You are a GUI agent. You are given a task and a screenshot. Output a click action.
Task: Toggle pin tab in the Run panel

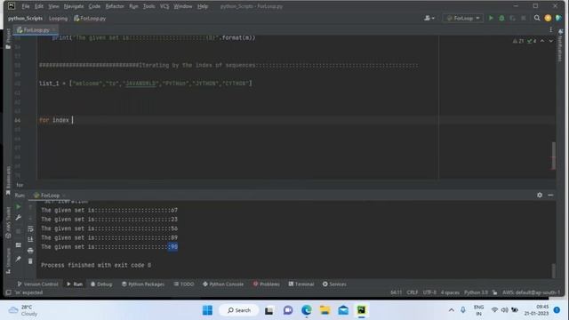point(18,259)
